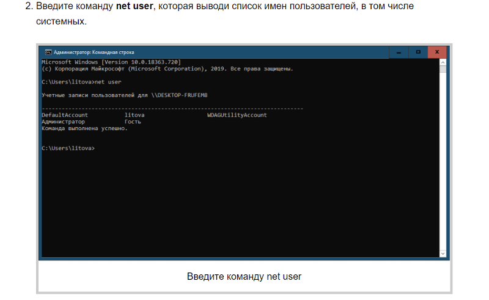This screenshot has width=489, height=300.
Task: Select the Администратор account entry
Action: pos(64,122)
